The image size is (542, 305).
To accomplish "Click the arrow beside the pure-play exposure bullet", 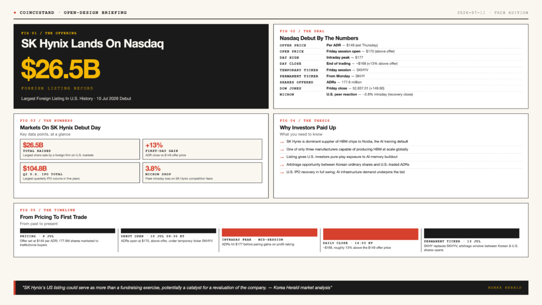I will coord(282,157).
